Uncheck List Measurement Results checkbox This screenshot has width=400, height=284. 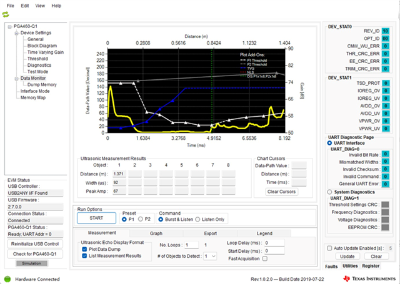pyautogui.click(x=84, y=256)
